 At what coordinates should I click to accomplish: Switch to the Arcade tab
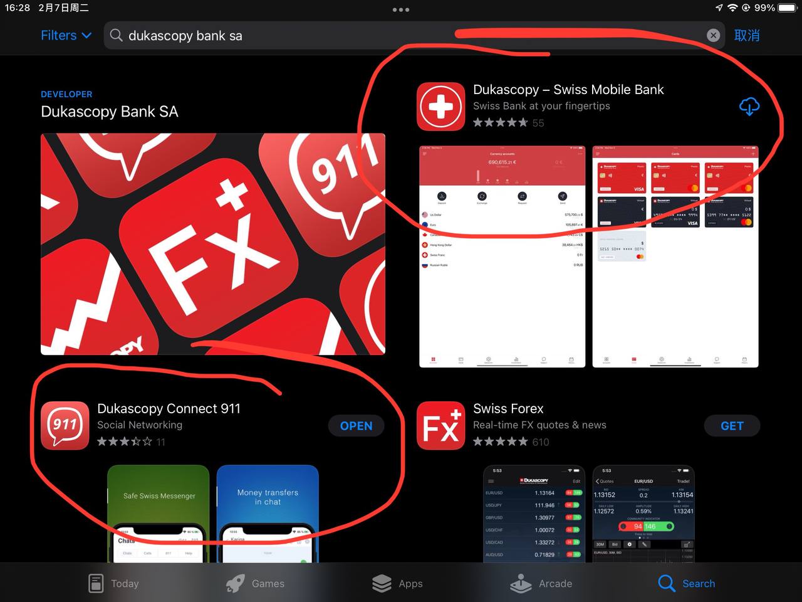tap(541, 583)
